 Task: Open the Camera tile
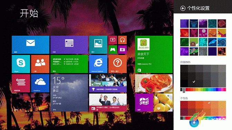click(122, 50)
